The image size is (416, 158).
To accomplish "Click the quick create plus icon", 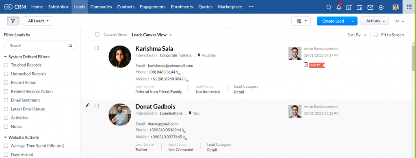I will (349, 7).
